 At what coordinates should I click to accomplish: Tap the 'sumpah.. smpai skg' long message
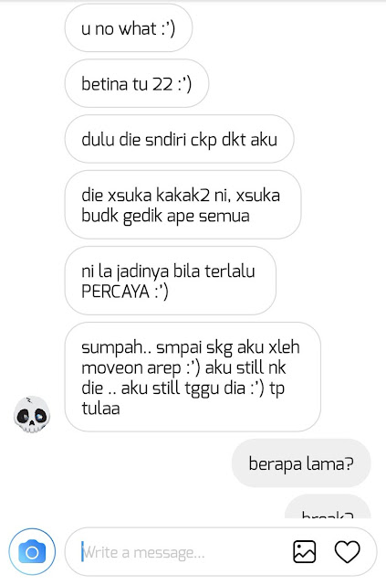(193, 377)
